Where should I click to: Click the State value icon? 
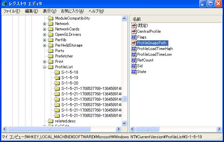pyautogui.click(x=134, y=72)
